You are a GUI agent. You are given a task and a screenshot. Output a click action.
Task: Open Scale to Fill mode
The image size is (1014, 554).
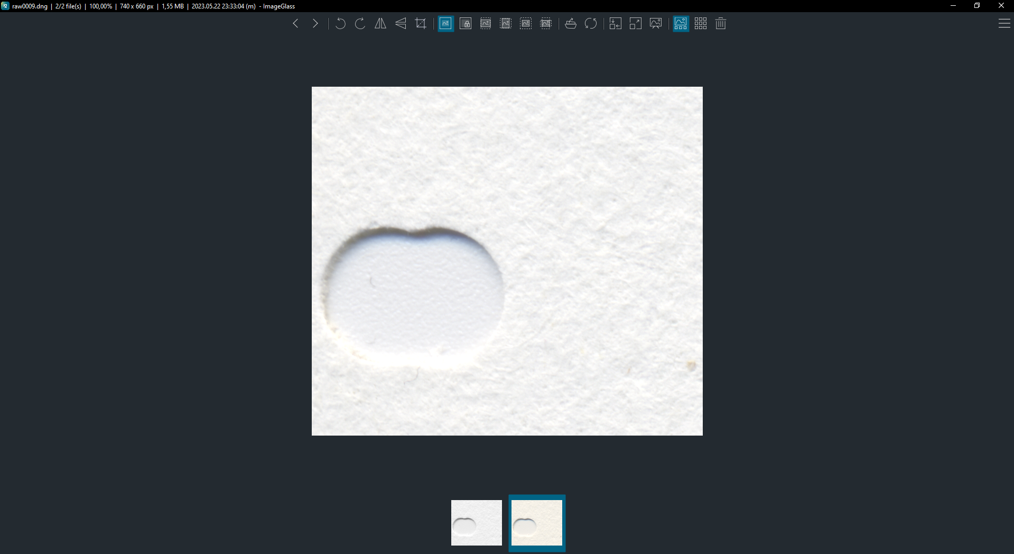pyautogui.click(x=546, y=24)
